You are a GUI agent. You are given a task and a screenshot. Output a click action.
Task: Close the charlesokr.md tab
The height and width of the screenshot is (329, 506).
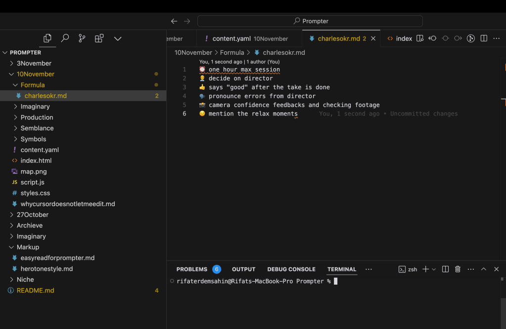pos(373,38)
